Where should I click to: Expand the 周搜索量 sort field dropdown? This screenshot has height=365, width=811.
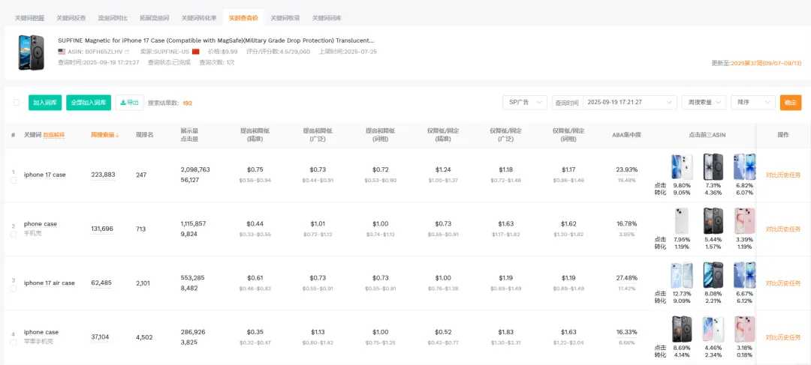click(x=704, y=102)
